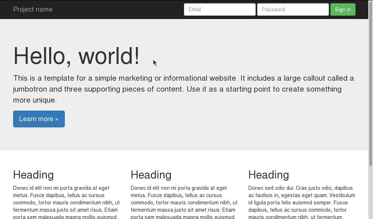Click the middle column Heading title

pyautogui.click(x=151, y=175)
